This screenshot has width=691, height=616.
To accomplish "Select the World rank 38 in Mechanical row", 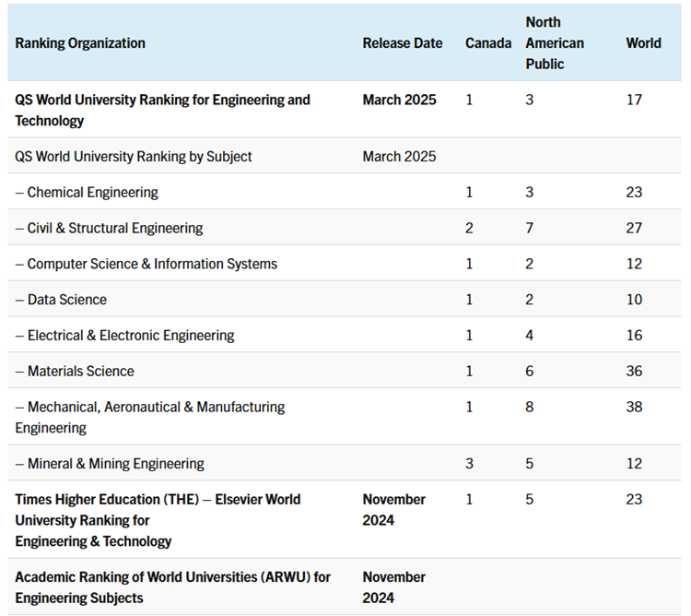I will [634, 407].
